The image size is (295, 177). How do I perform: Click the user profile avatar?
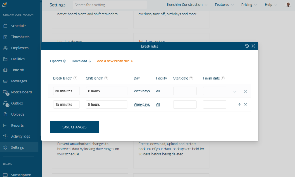288,5
